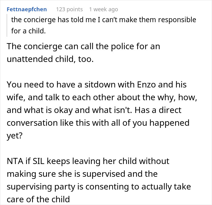The width and height of the screenshot is (212, 205).
Task: Click the line 'unattended child, too.'
Action: tap(50, 60)
